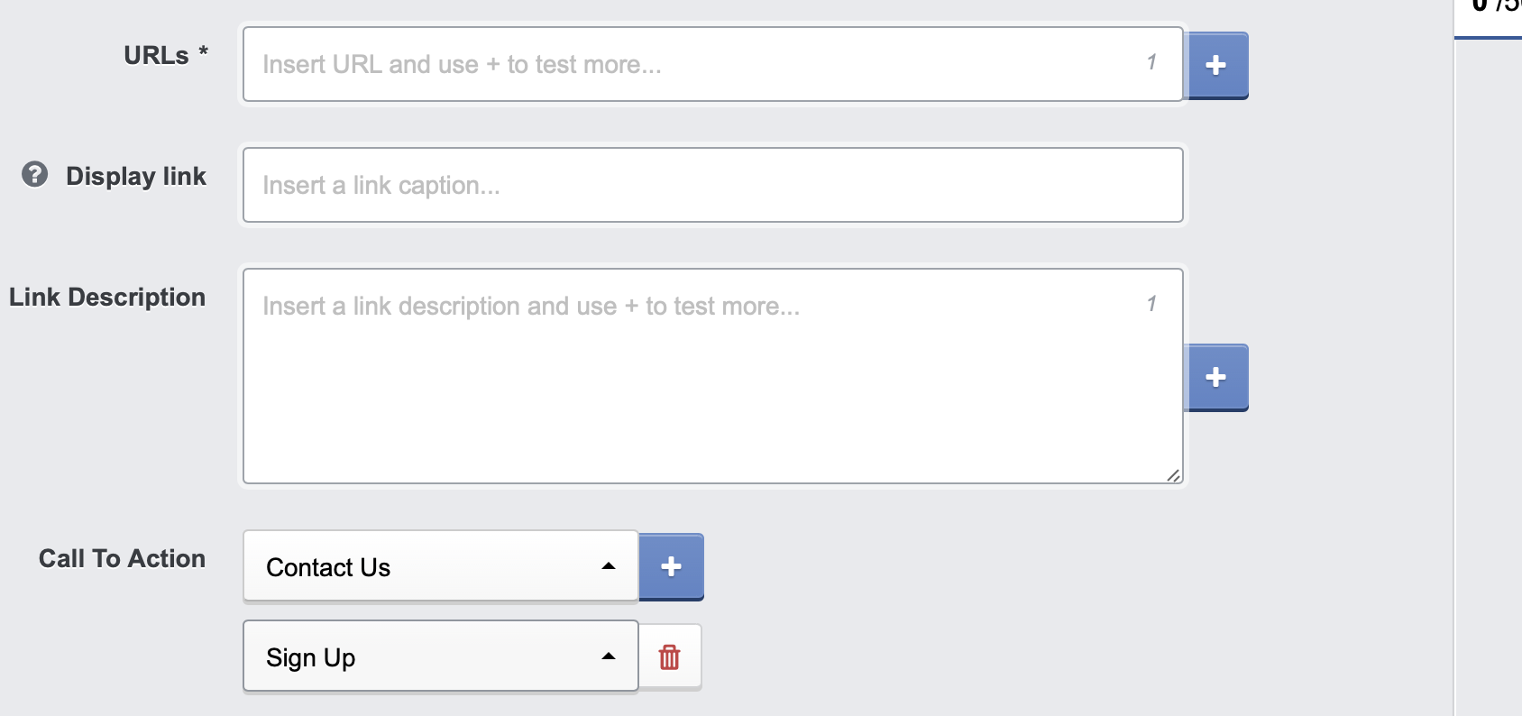Click the resize handle of the description textarea
The height and width of the screenshot is (716, 1522).
[1175, 475]
